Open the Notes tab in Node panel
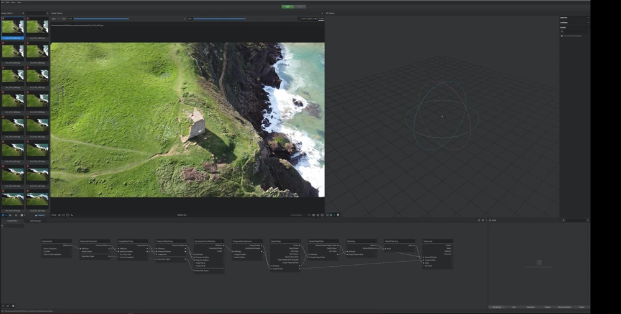The width and height of the screenshot is (621, 314). (x=582, y=307)
